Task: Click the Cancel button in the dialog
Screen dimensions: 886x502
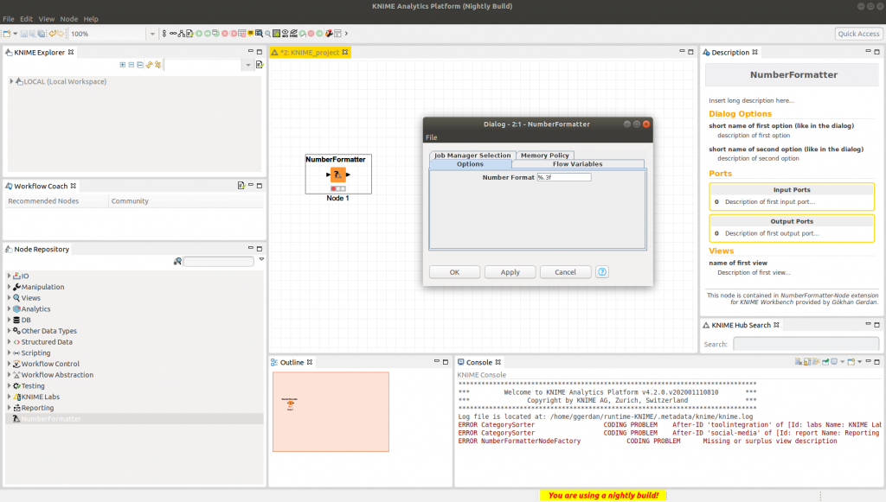Action: [x=565, y=272]
